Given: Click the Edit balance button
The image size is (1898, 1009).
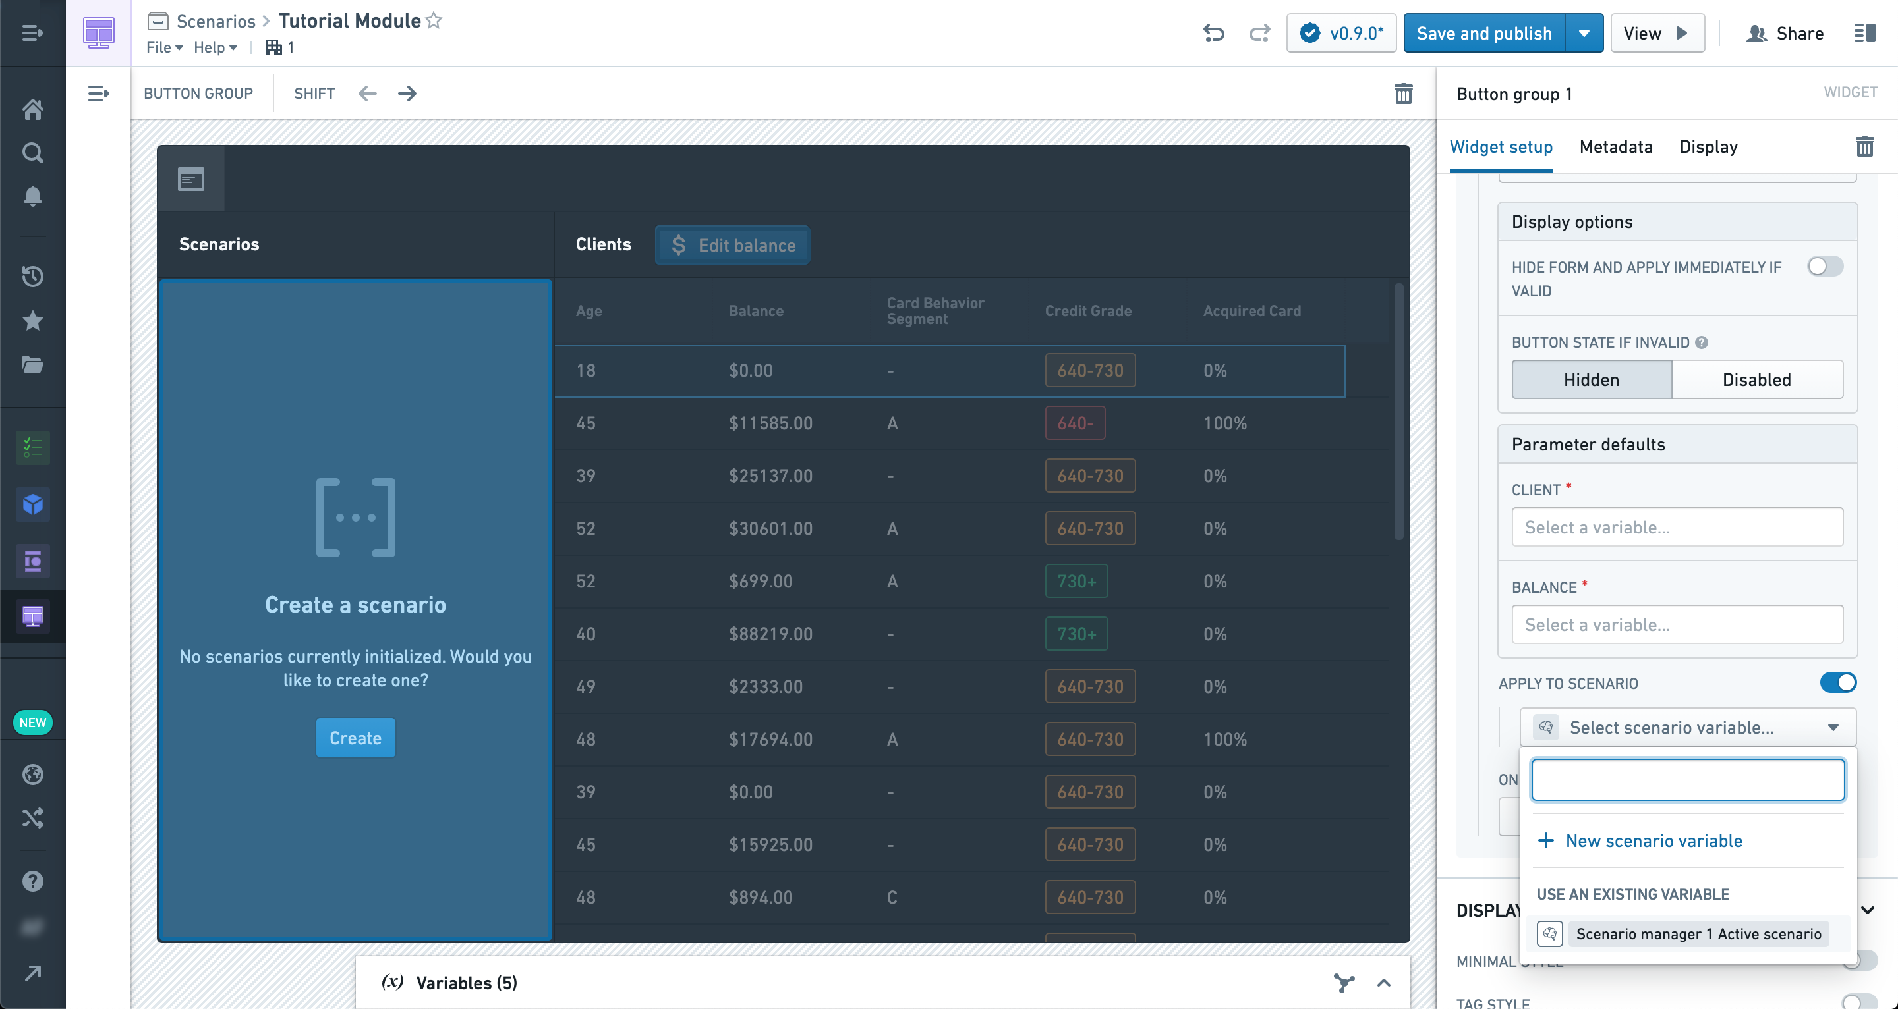Looking at the screenshot, I should tap(732, 244).
